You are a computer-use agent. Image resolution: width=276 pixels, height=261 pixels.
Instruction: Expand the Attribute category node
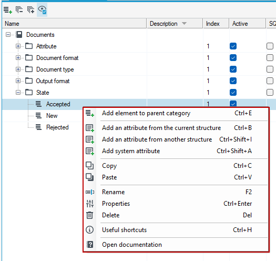[x=18, y=46]
